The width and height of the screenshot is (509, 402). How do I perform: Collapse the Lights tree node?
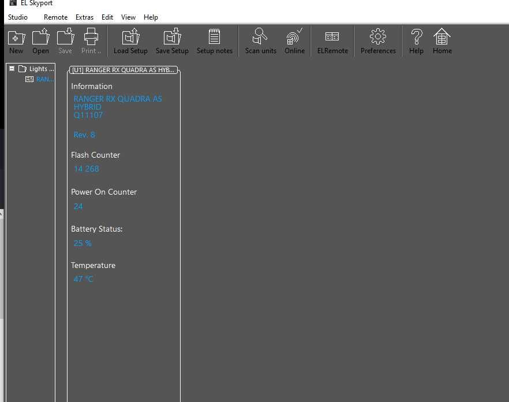tap(12, 69)
